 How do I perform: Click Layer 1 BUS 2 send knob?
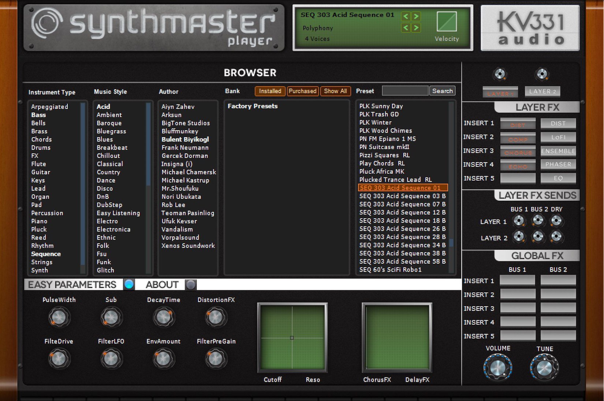(x=538, y=220)
